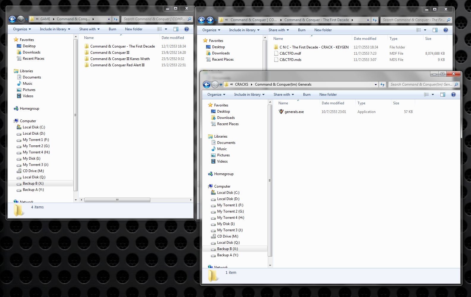The height and width of the screenshot is (297, 471).
Task: Go back in the First Decade window
Action: coord(202,20)
